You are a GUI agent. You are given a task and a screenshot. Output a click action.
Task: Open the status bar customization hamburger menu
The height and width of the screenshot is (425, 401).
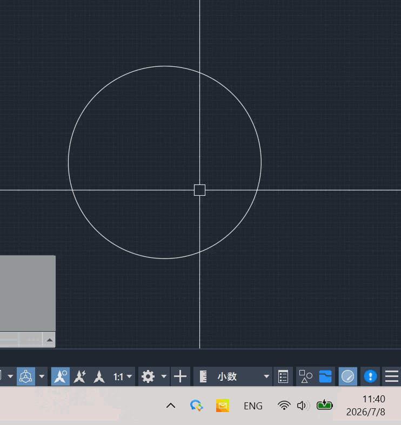(392, 376)
